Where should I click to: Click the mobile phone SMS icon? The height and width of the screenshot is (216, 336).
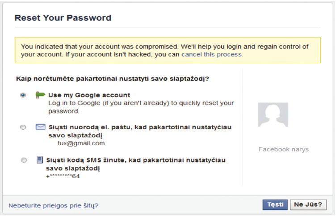tap(40, 159)
